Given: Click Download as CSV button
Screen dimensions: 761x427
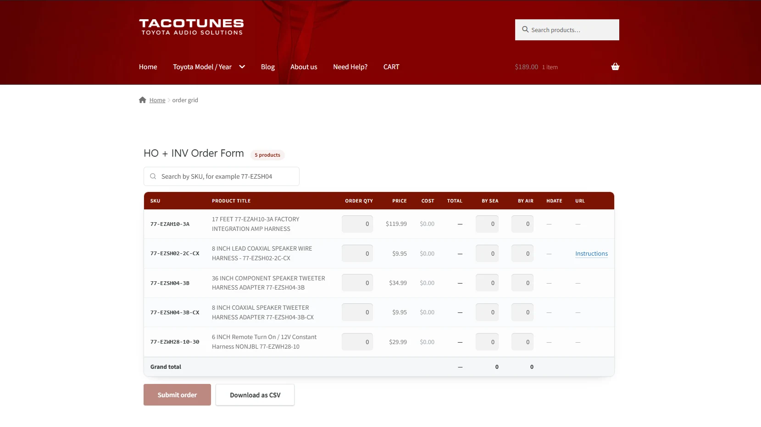Looking at the screenshot, I should coord(255,395).
